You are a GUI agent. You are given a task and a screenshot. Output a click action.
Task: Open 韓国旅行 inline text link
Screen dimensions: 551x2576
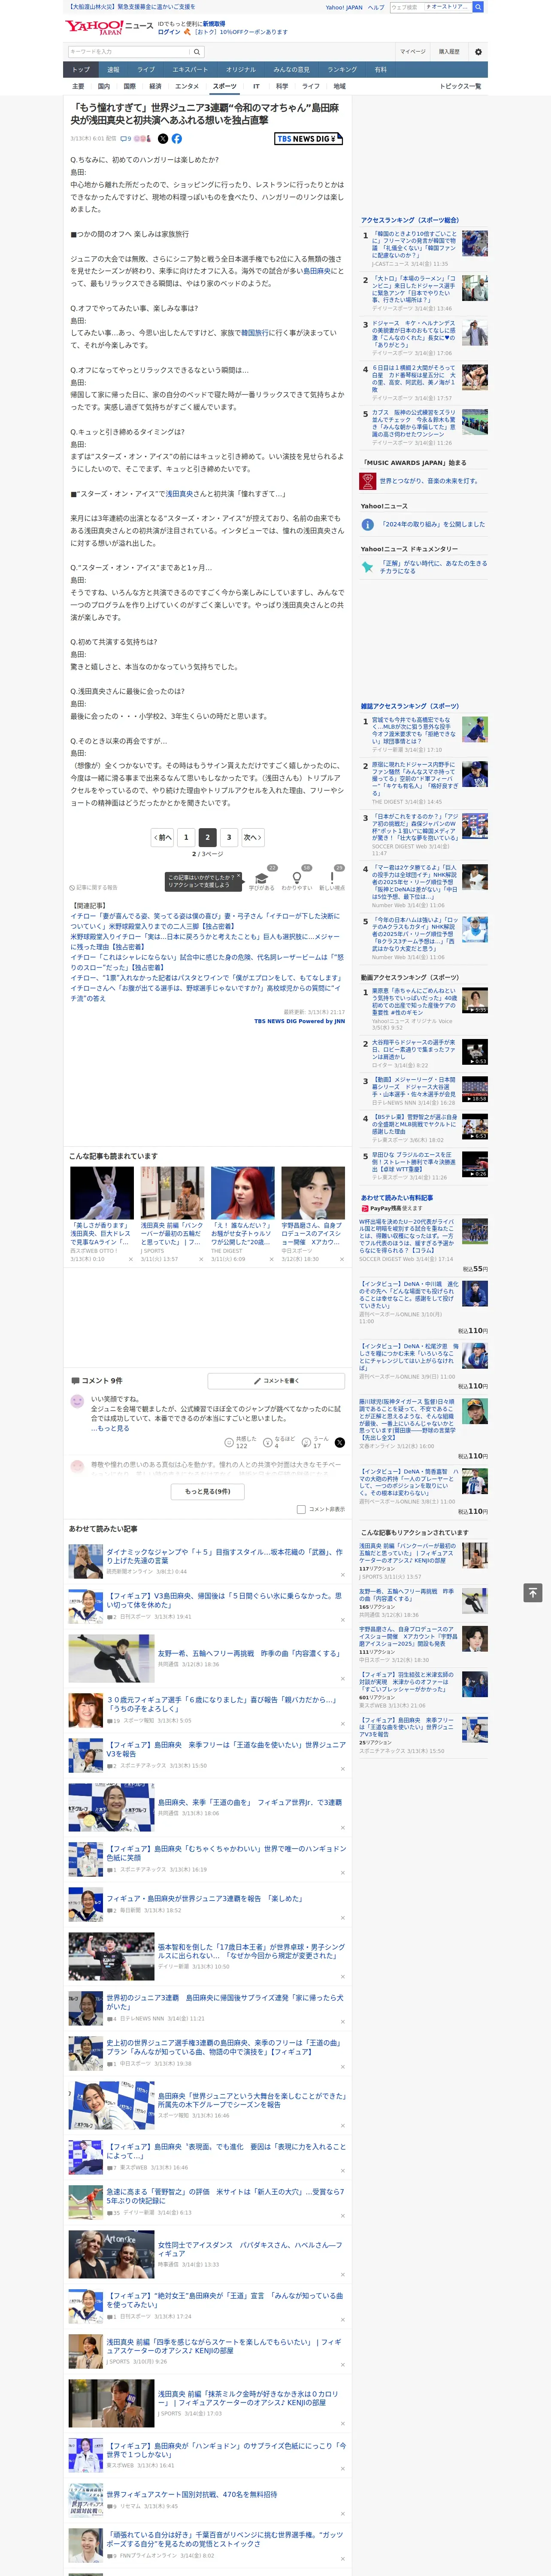255,333
